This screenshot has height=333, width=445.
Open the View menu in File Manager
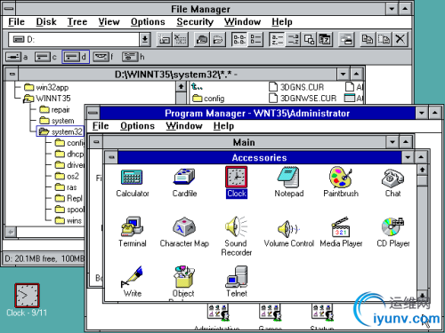(x=109, y=21)
